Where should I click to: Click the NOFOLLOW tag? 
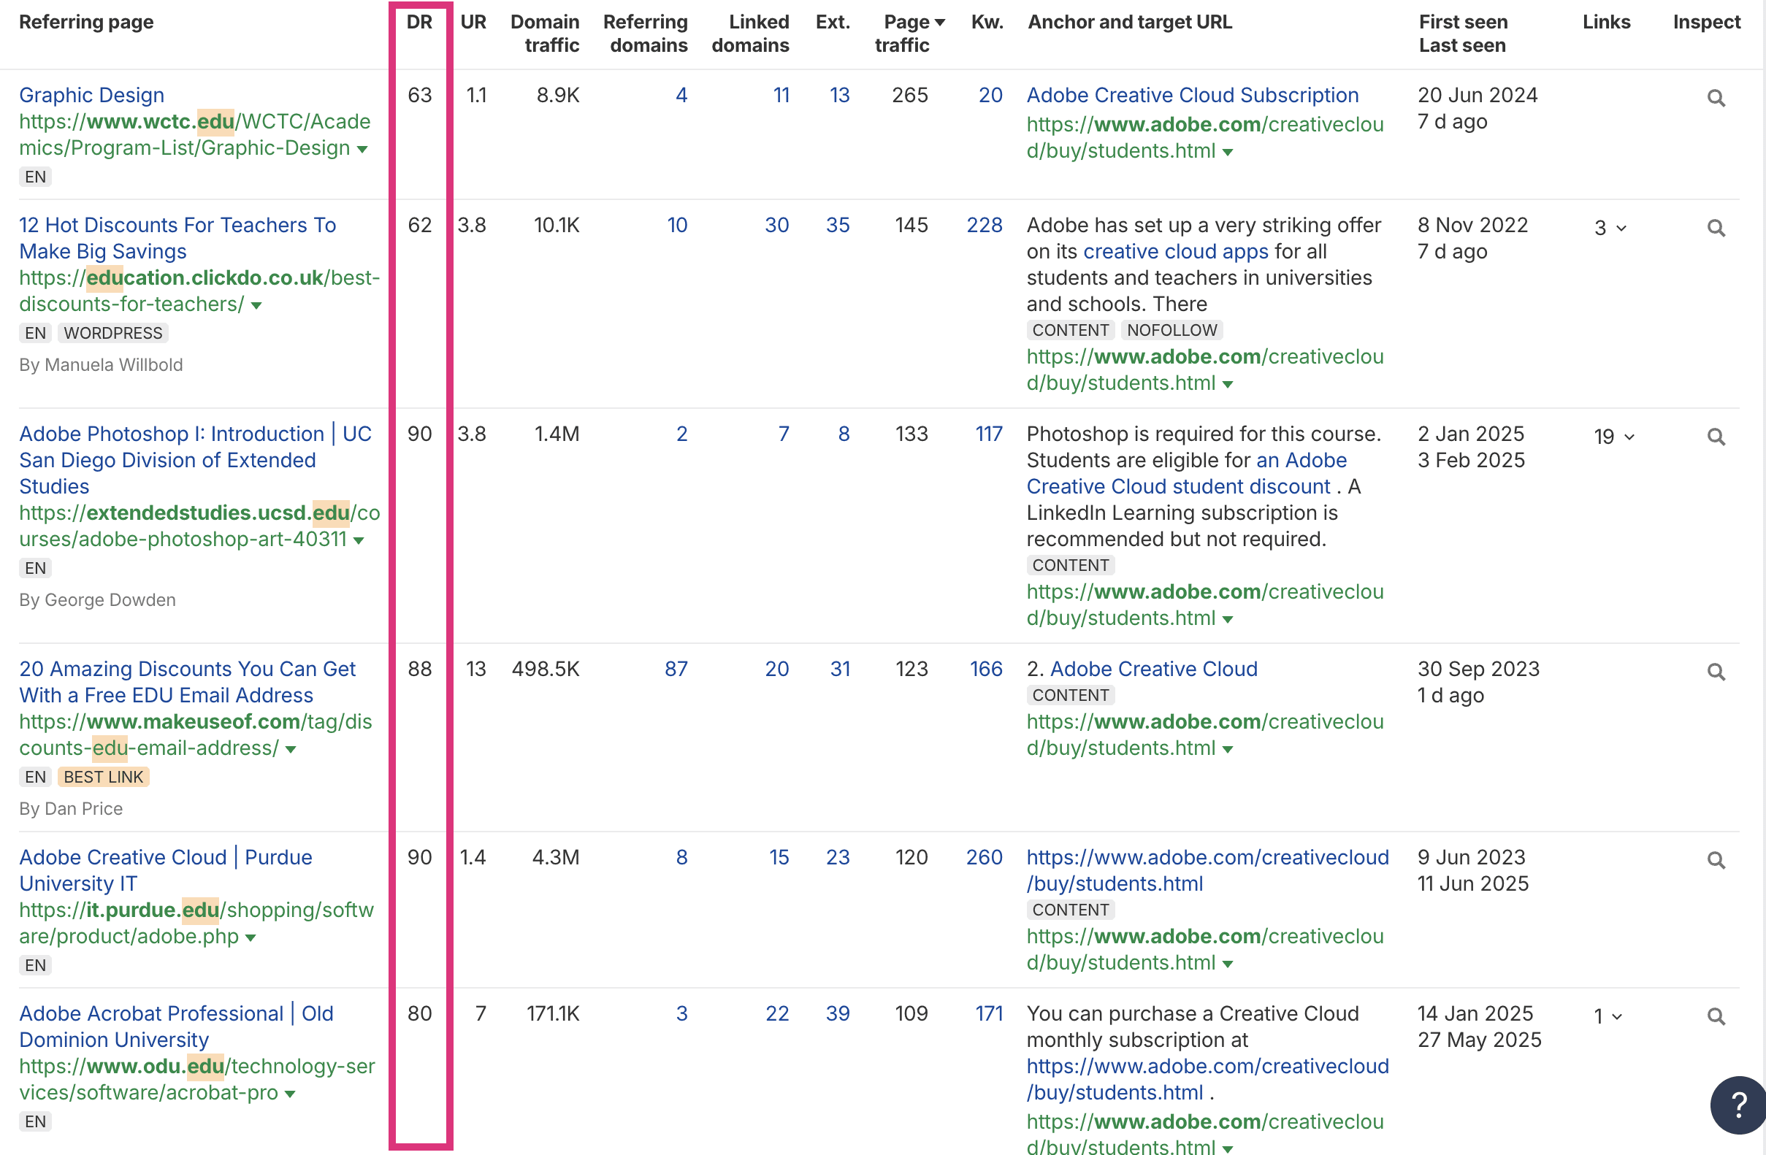tap(1172, 330)
